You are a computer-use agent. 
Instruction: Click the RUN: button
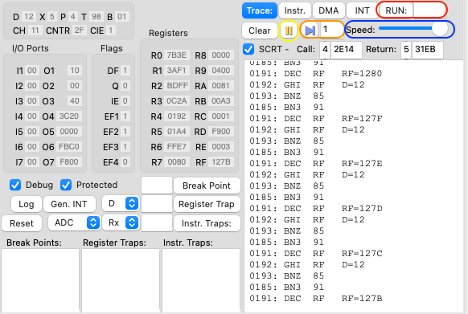(396, 10)
